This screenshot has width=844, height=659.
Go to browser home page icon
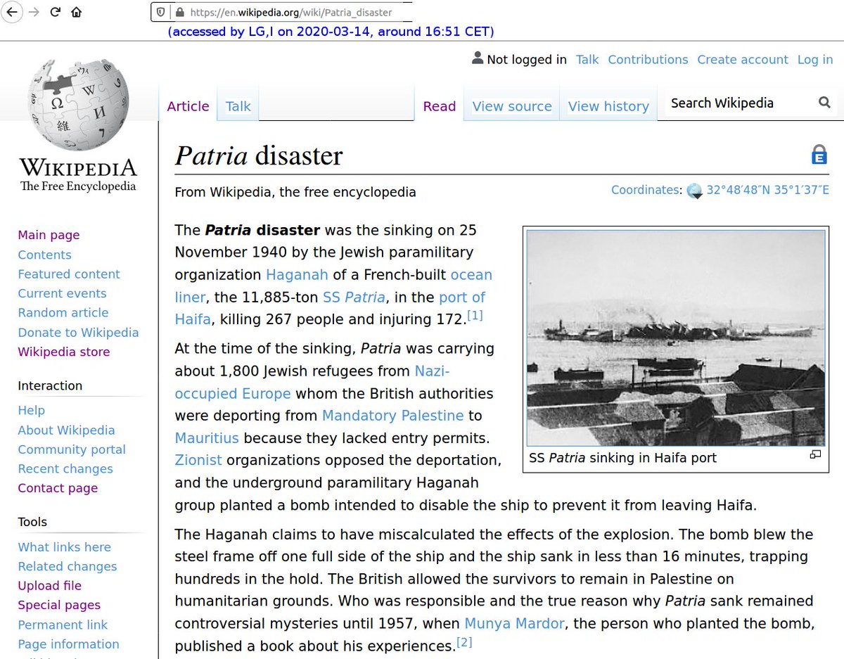click(76, 12)
